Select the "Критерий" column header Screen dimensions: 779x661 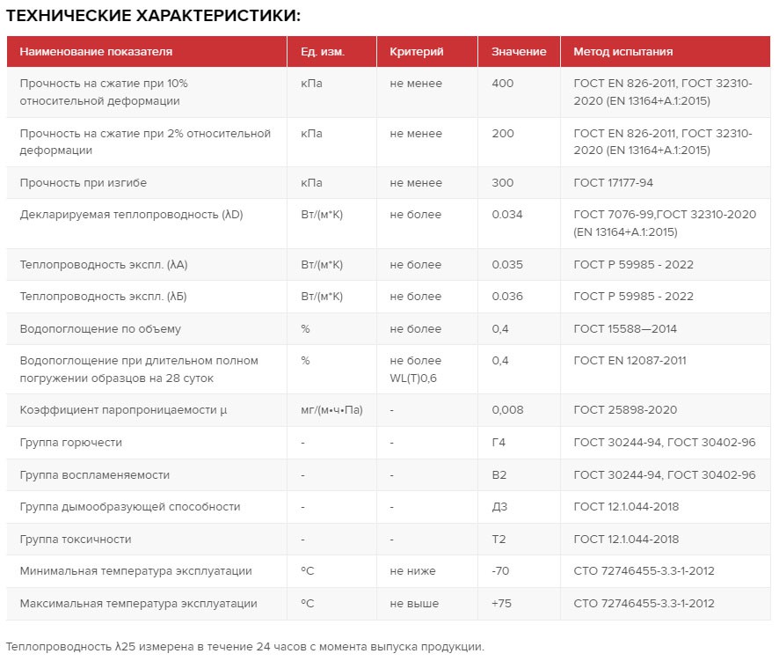pos(416,52)
